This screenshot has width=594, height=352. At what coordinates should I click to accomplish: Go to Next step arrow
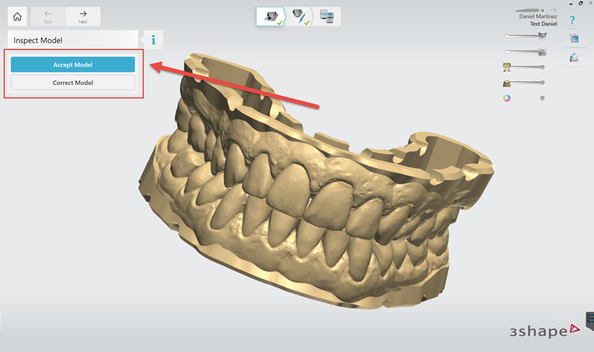(x=83, y=16)
